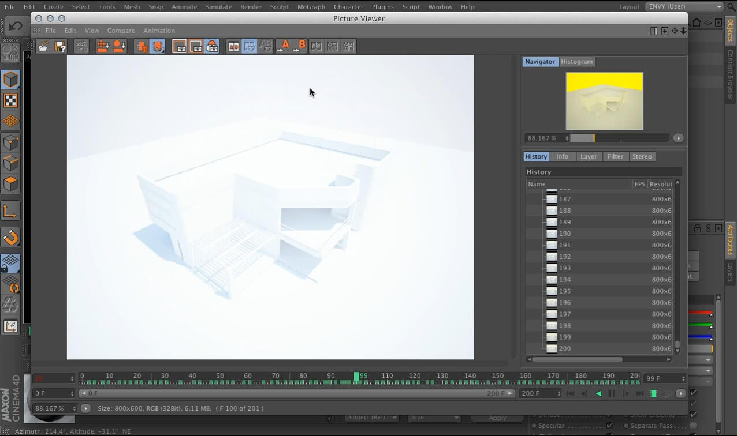Screen dimensions: 737x436
Task: Click the Save As disk icon
Action: click(x=60, y=47)
